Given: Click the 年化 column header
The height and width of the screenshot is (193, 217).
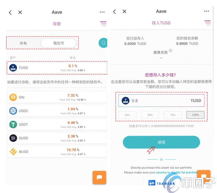Looking at the screenshot, I should pos(73,58).
